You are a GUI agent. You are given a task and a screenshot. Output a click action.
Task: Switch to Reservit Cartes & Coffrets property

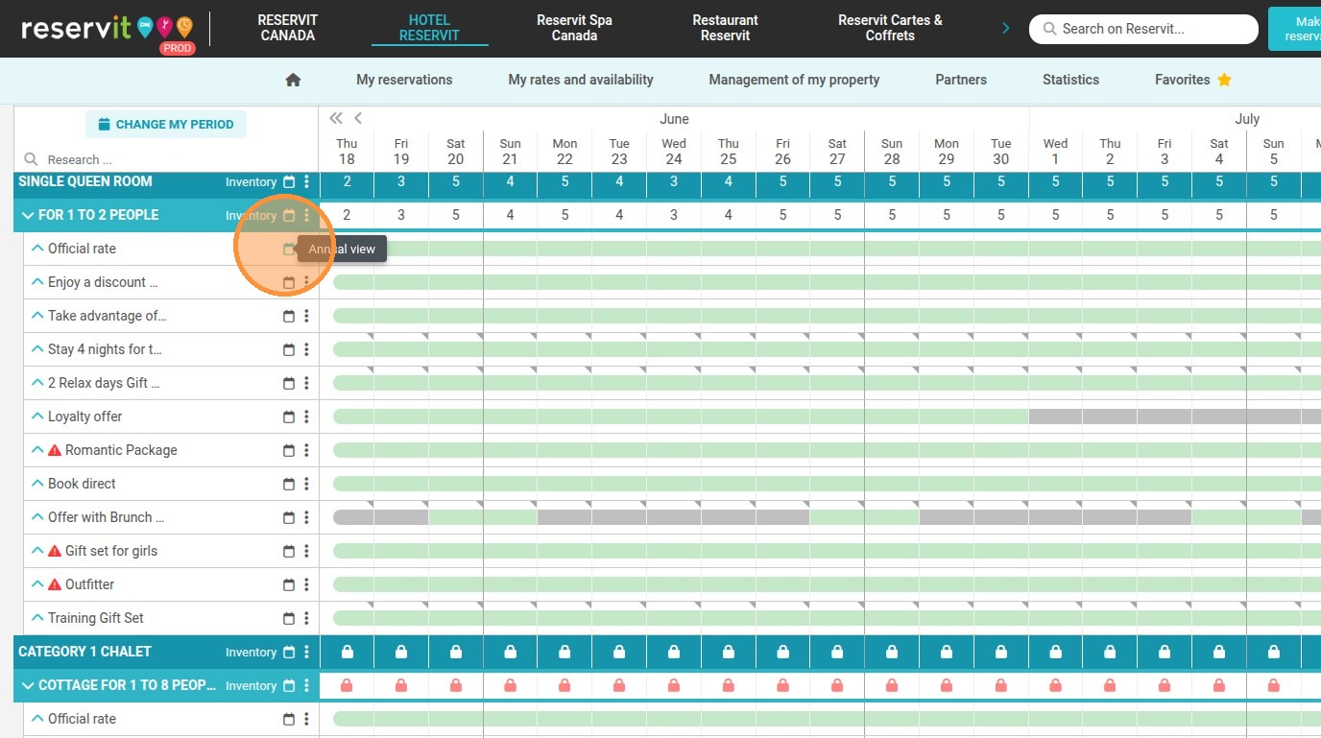click(x=890, y=28)
